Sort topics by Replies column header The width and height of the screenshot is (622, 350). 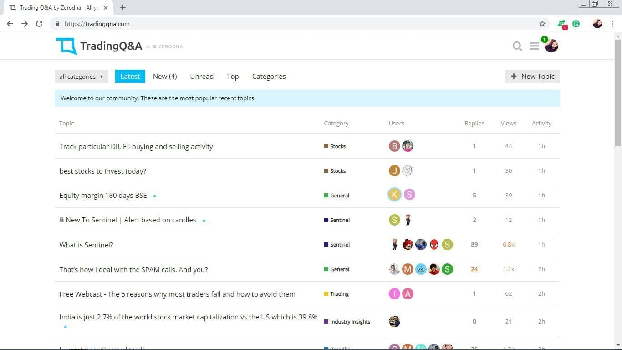[474, 123]
